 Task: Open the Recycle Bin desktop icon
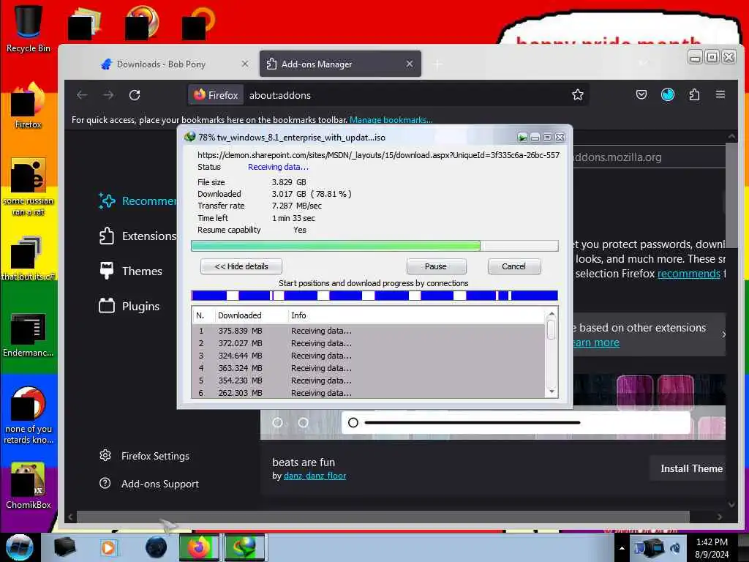(28, 29)
